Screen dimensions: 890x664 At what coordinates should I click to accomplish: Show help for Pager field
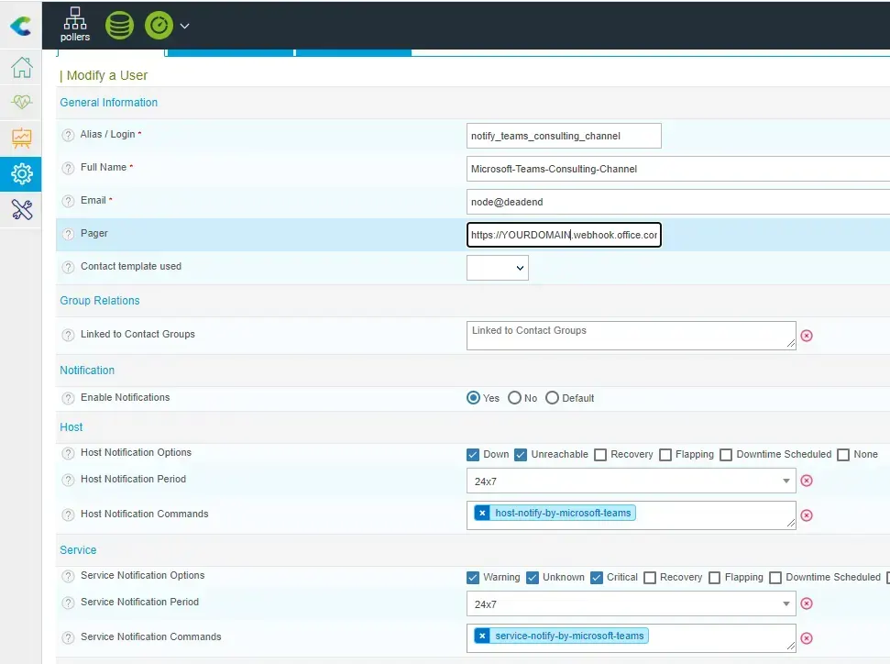(x=68, y=234)
